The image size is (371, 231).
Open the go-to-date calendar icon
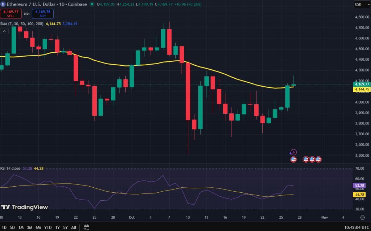[x=86, y=227]
